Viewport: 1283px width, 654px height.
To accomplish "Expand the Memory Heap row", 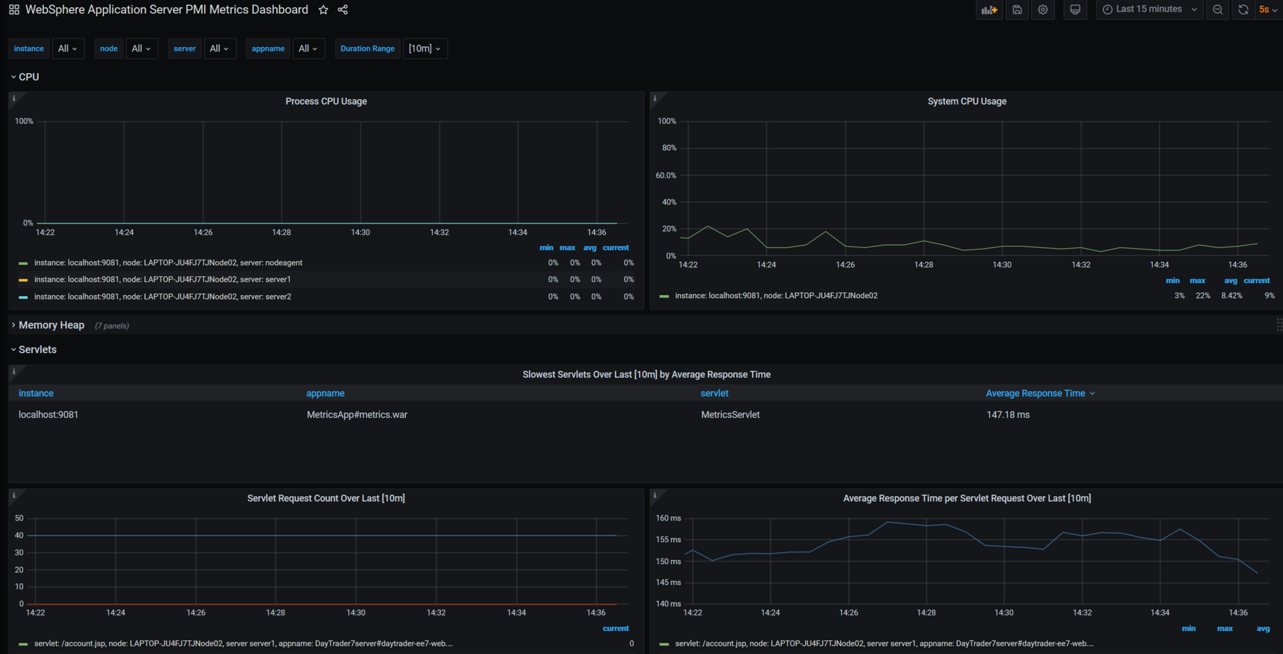I will 51,325.
